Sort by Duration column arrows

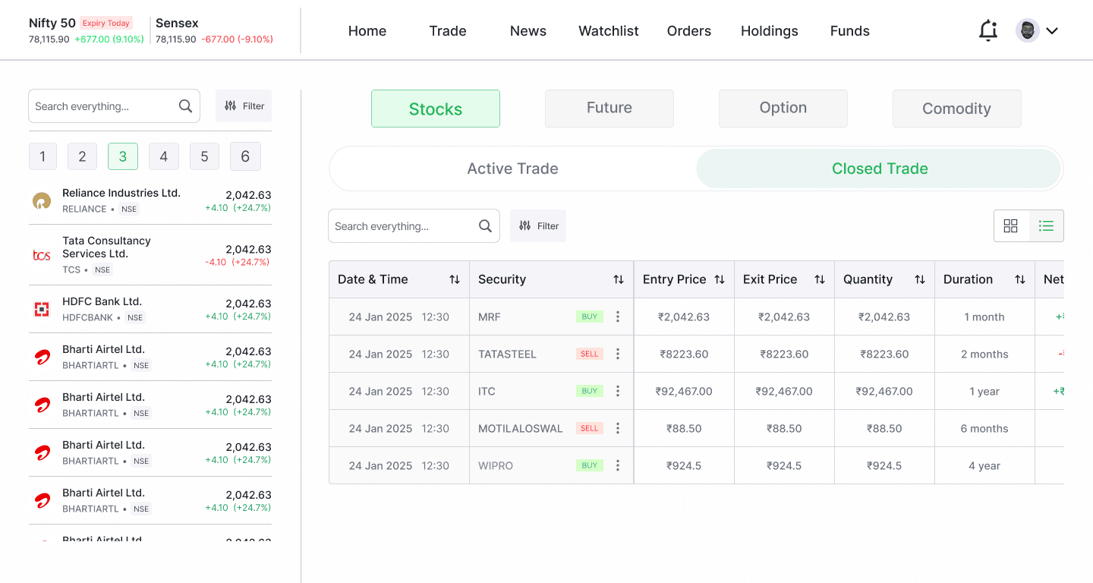click(1020, 279)
